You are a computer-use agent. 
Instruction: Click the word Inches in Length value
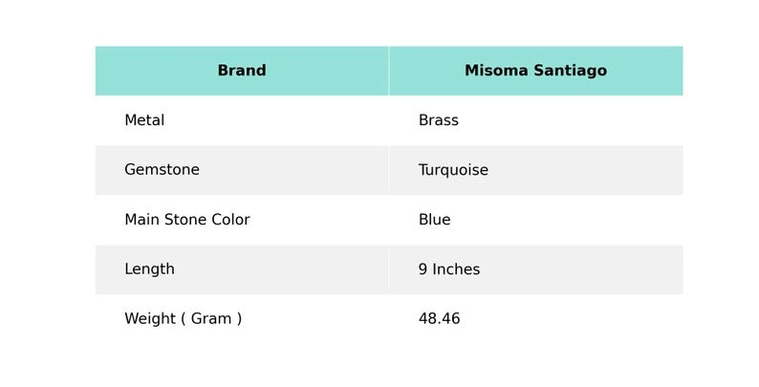[x=456, y=269]
